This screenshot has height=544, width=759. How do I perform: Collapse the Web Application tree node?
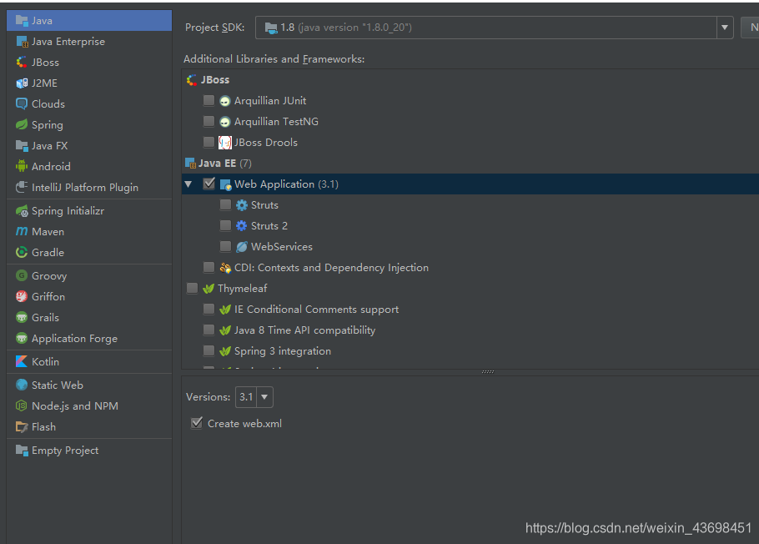coord(188,184)
